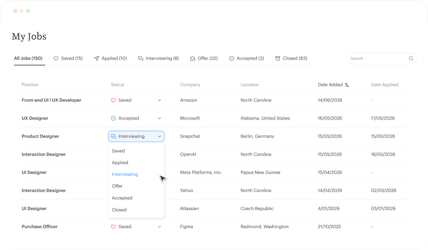Click the Figma company cell

pos(186,227)
